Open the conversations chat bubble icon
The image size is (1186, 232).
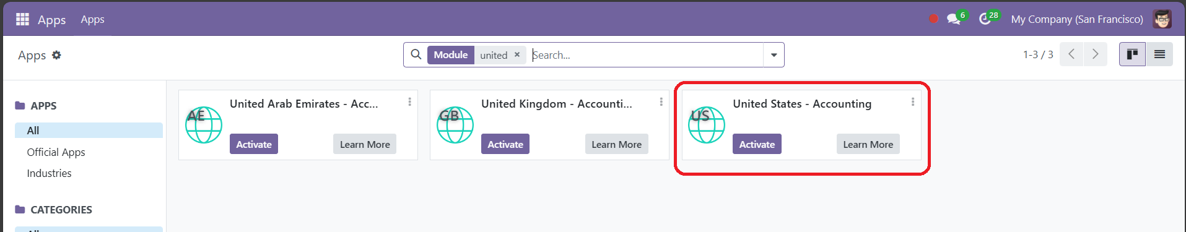coord(954,19)
